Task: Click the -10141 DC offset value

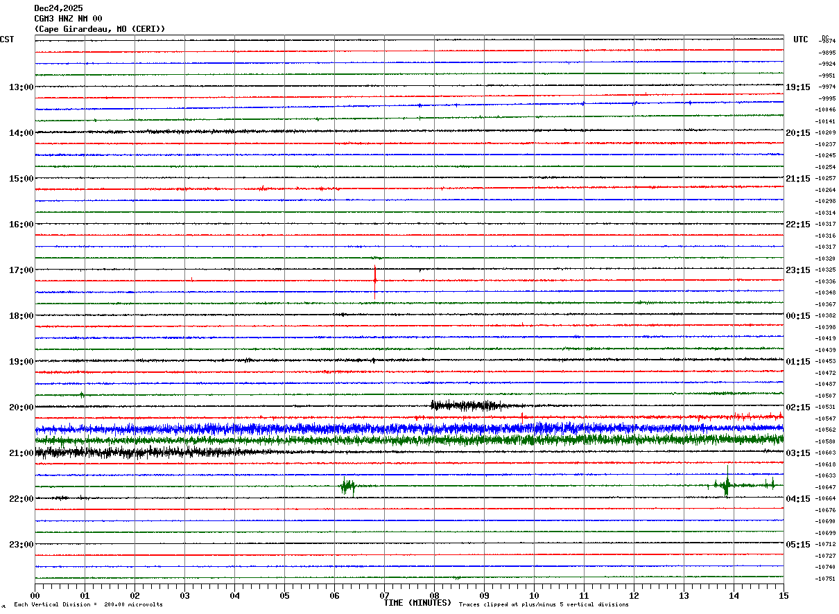Action: tap(826, 121)
